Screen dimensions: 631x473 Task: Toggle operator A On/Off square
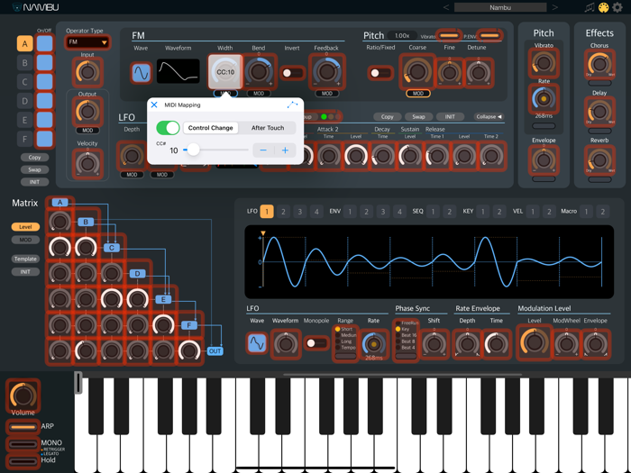[x=44, y=43]
